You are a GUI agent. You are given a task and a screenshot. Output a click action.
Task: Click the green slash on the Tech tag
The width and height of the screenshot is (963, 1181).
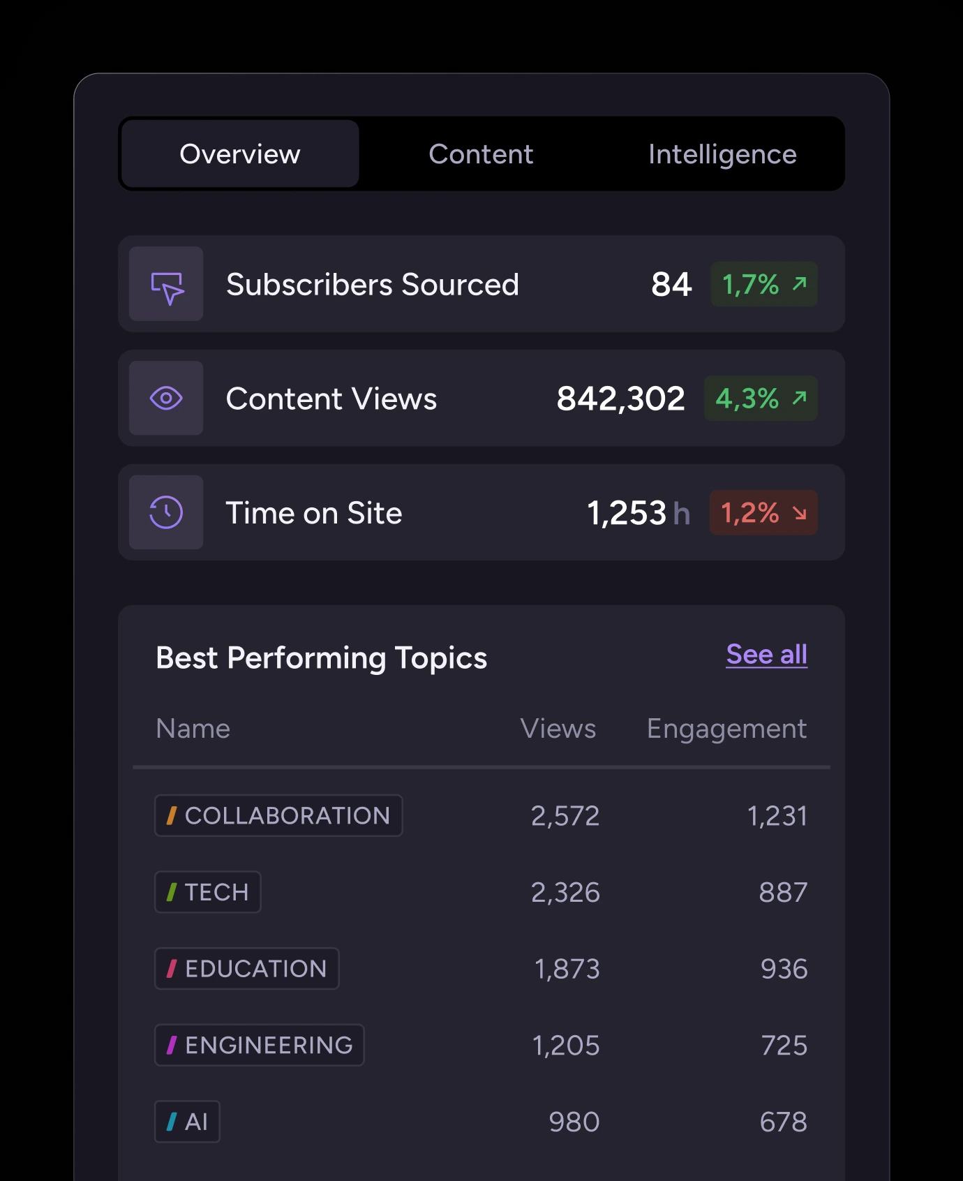tap(172, 892)
